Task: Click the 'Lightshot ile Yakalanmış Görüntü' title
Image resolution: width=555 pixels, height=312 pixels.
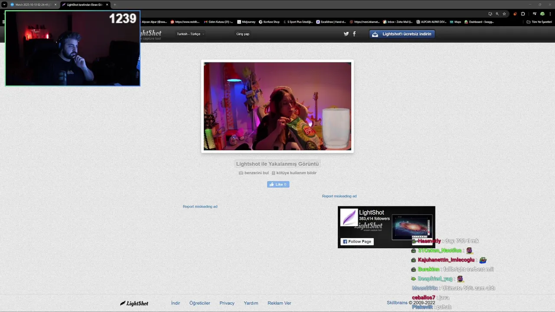Action: tap(277, 164)
